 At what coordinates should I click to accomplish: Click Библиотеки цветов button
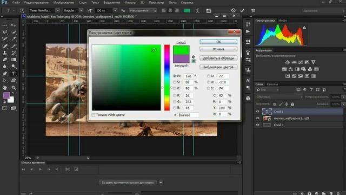click(x=218, y=67)
